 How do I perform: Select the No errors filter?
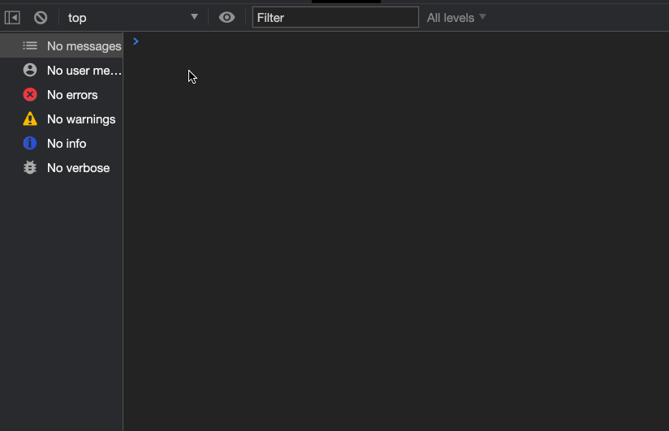click(x=62, y=95)
